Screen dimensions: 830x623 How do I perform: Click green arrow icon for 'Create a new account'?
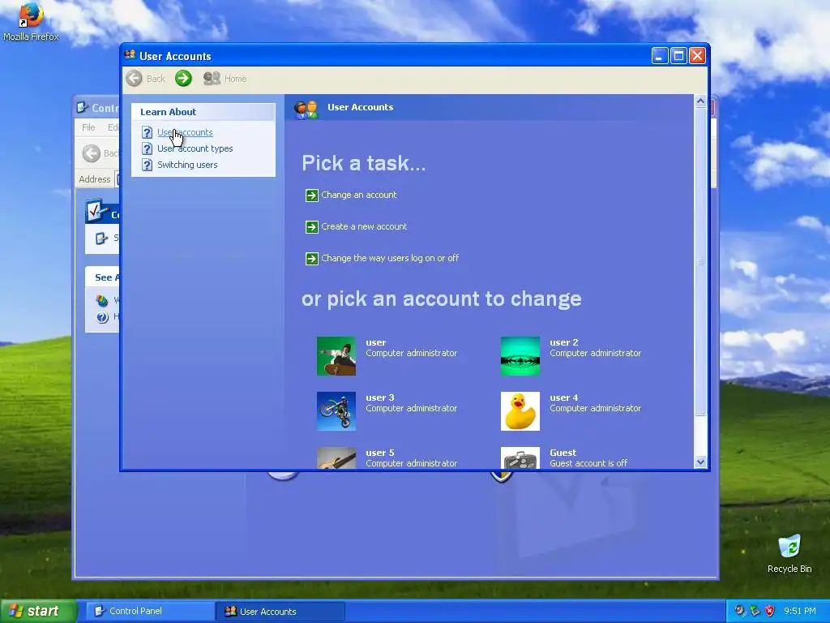[312, 227]
